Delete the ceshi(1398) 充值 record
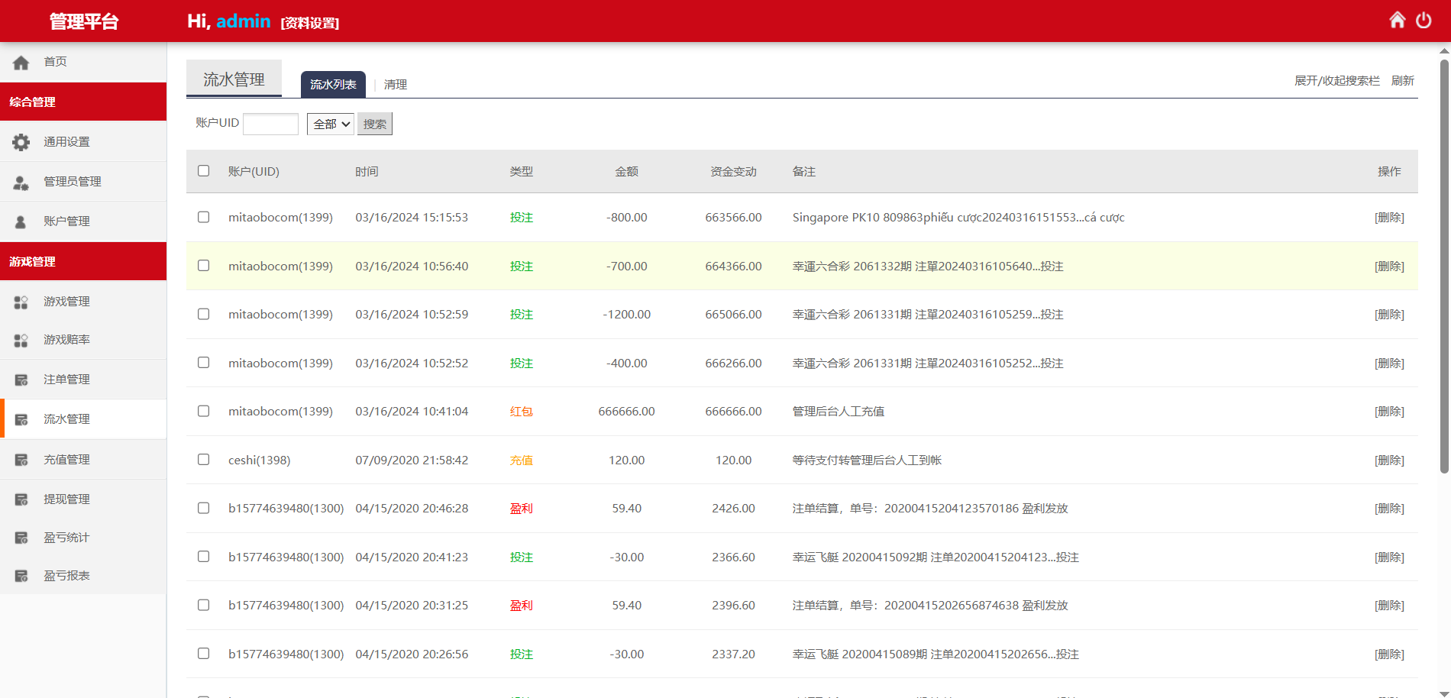The image size is (1451, 698). coord(1389,460)
